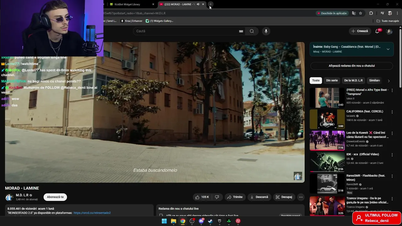Open the translate page icon in address bar
The image size is (402, 226).
[x=354, y=13]
